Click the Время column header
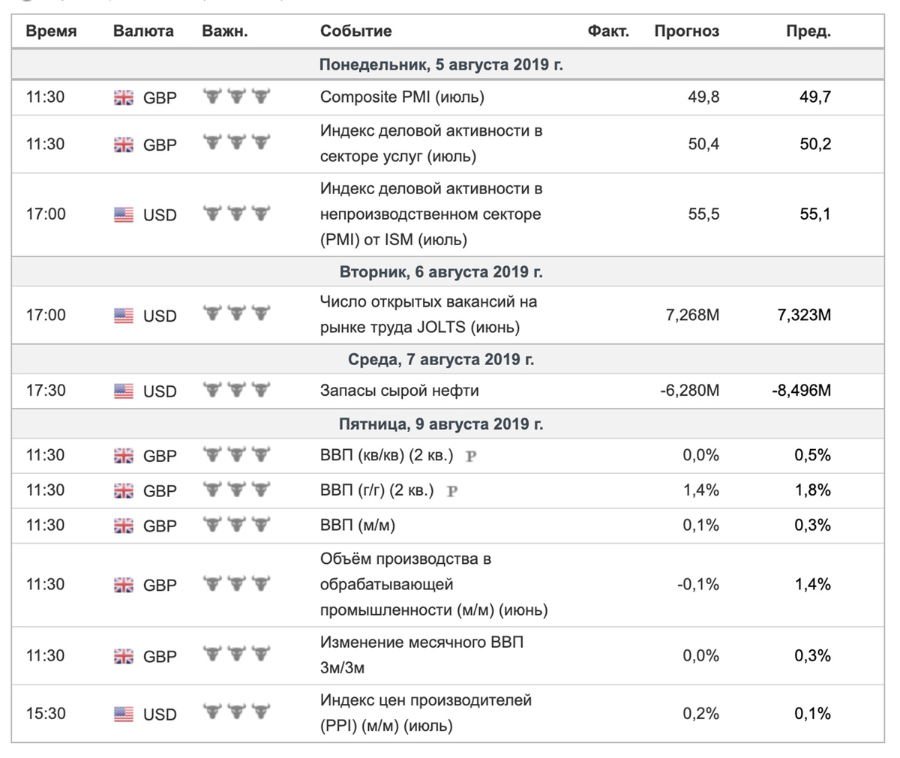The image size is (900, 758). (51, 31)
